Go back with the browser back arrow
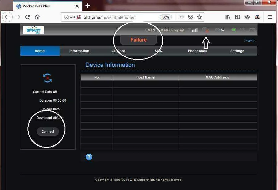278x190 pixels. click(7, 17)
